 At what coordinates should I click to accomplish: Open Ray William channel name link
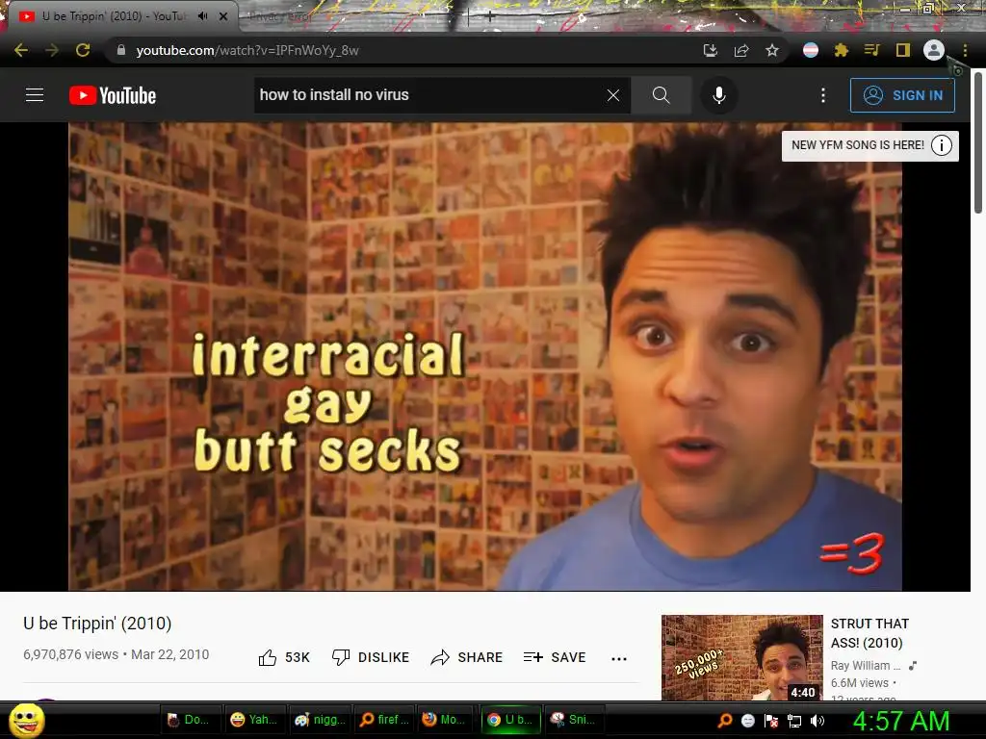click(x=866, y=666)
